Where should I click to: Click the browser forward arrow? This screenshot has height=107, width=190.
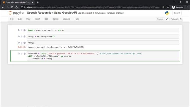pos(7,7)
